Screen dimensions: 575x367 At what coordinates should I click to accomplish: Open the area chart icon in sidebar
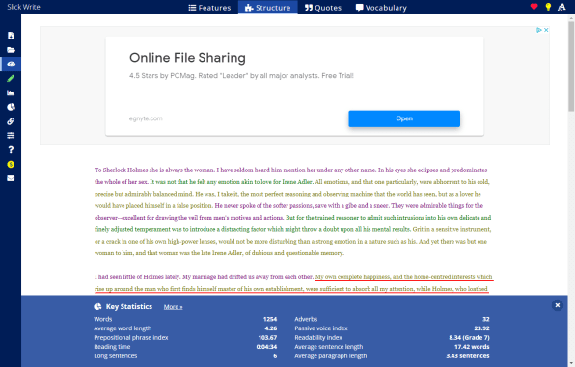pyautogui.click(x=11, y=92)
